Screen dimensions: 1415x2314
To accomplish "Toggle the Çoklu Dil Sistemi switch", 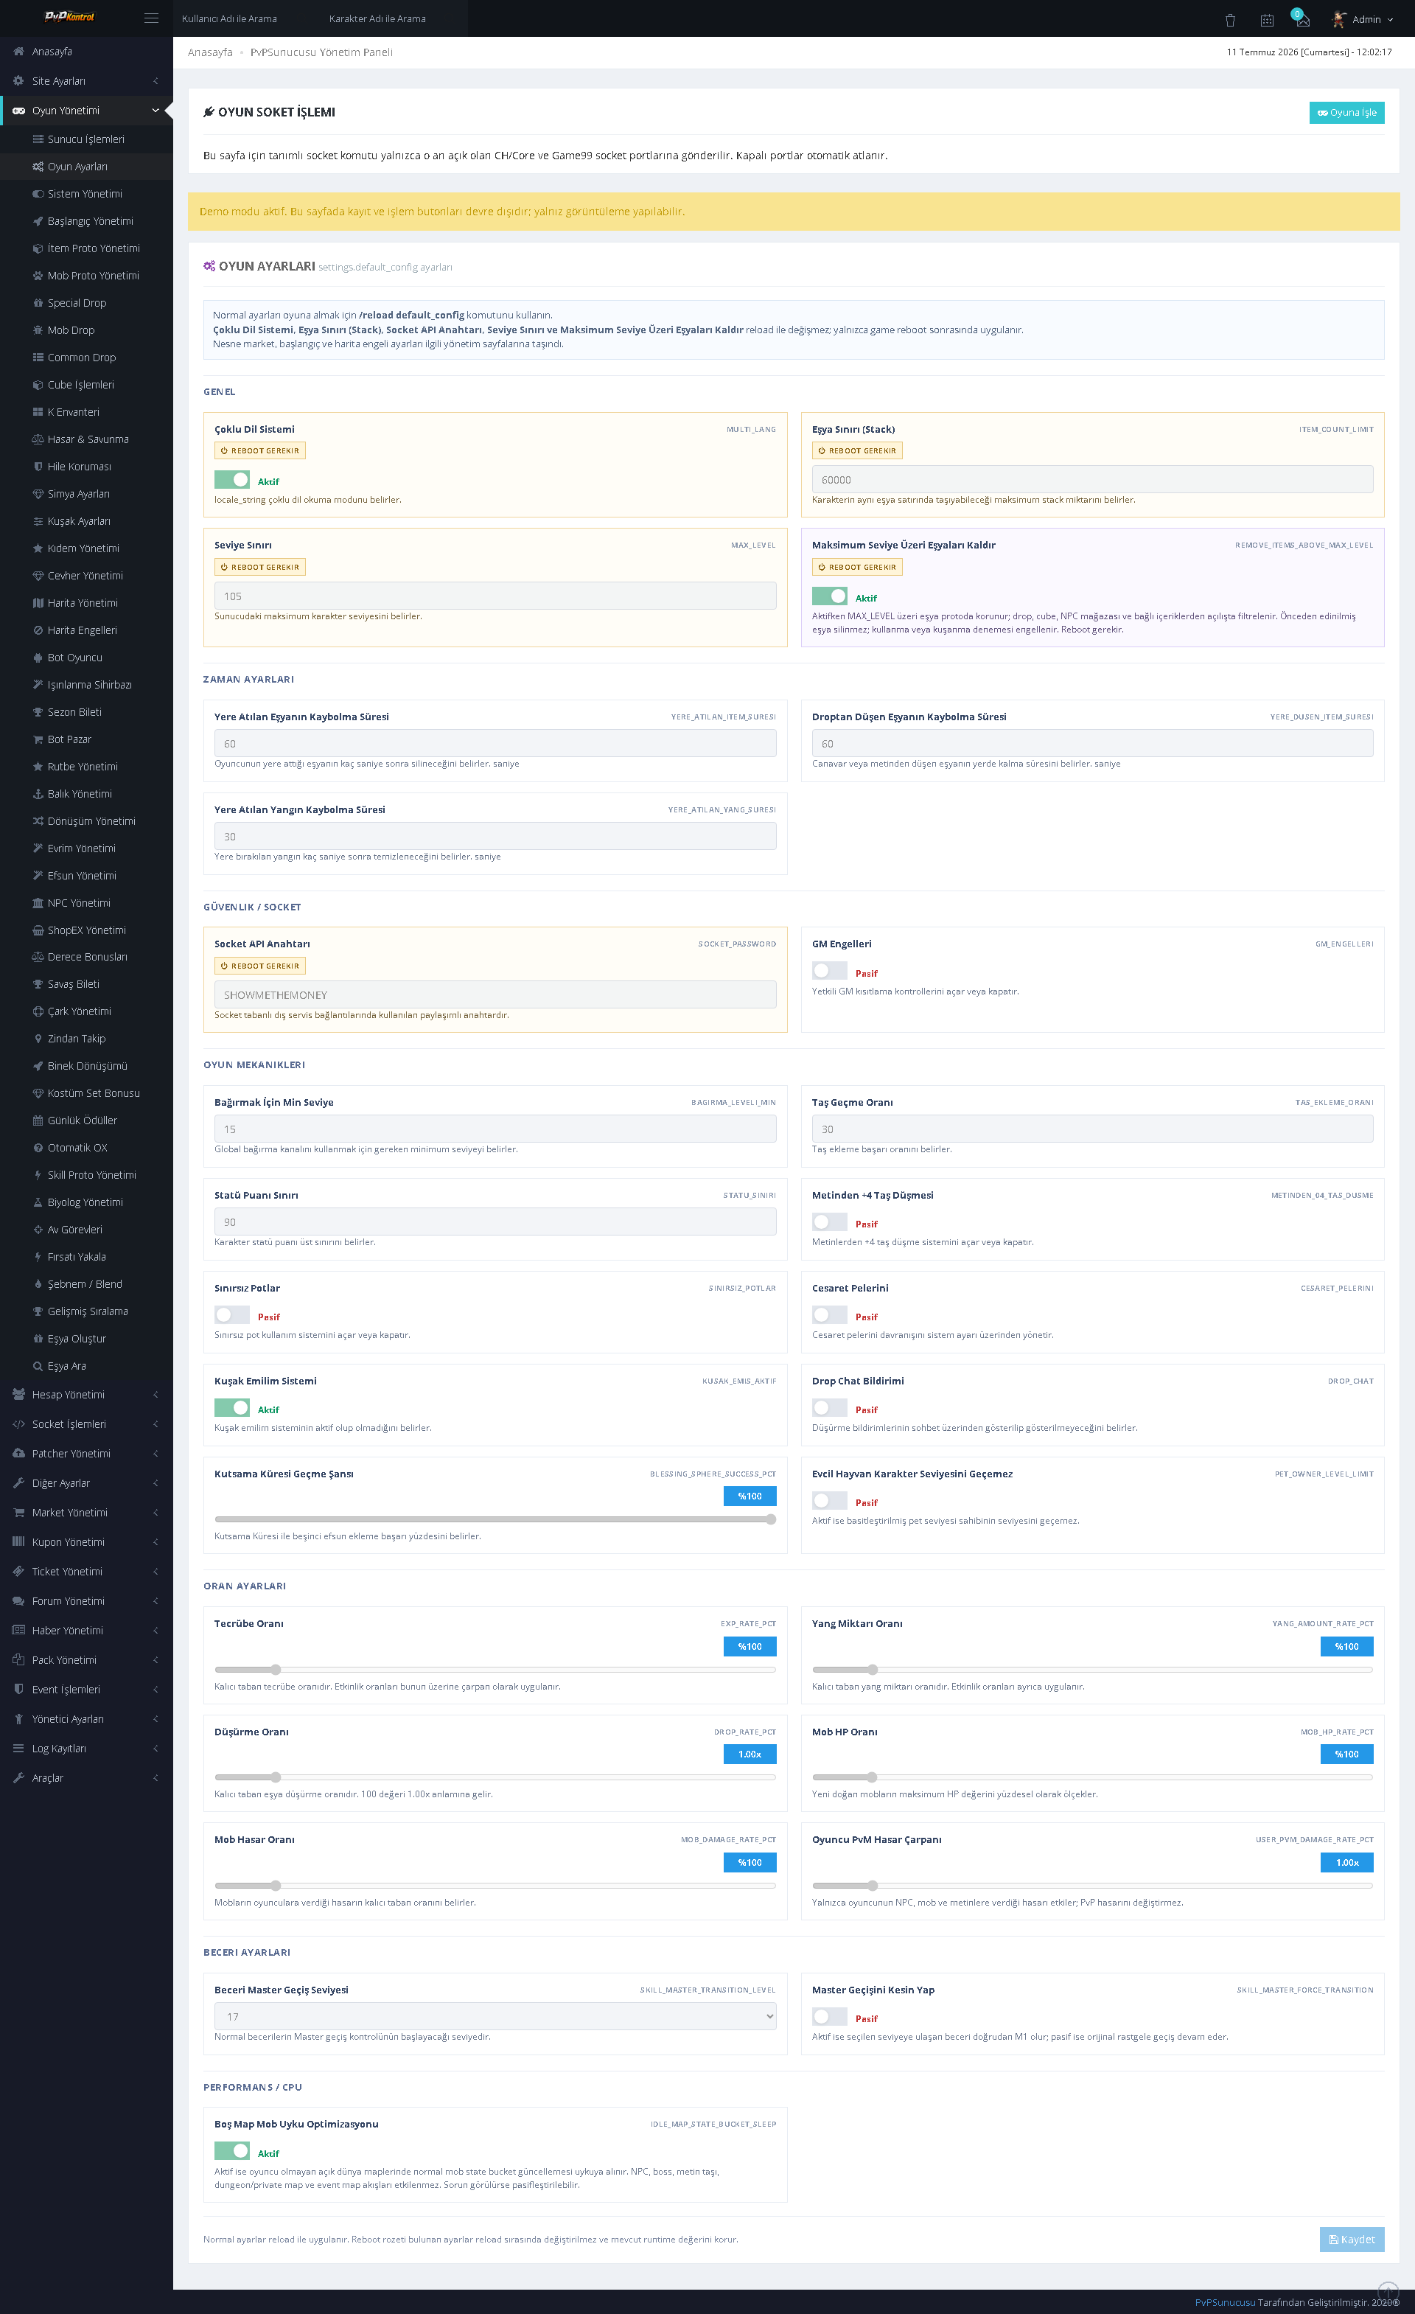I will [x=232, y=480].
